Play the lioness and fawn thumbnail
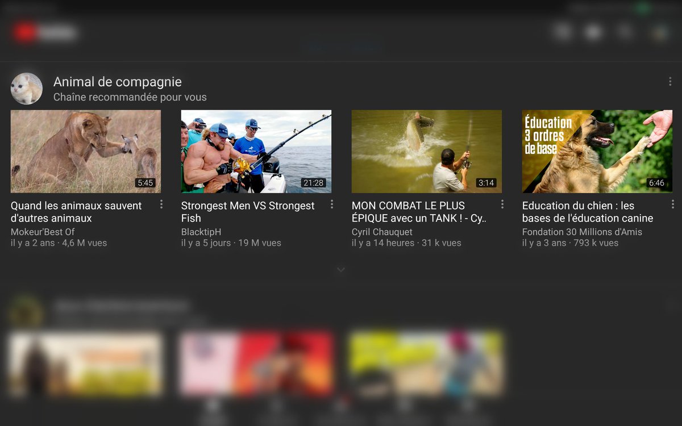 (86, 152)
